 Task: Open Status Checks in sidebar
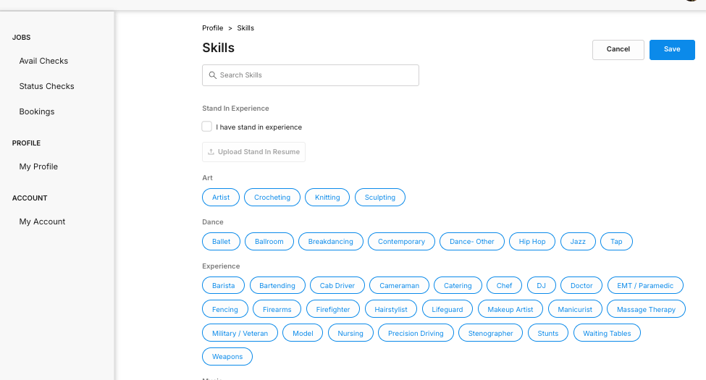pyautogui.click(x=47, y=86)
